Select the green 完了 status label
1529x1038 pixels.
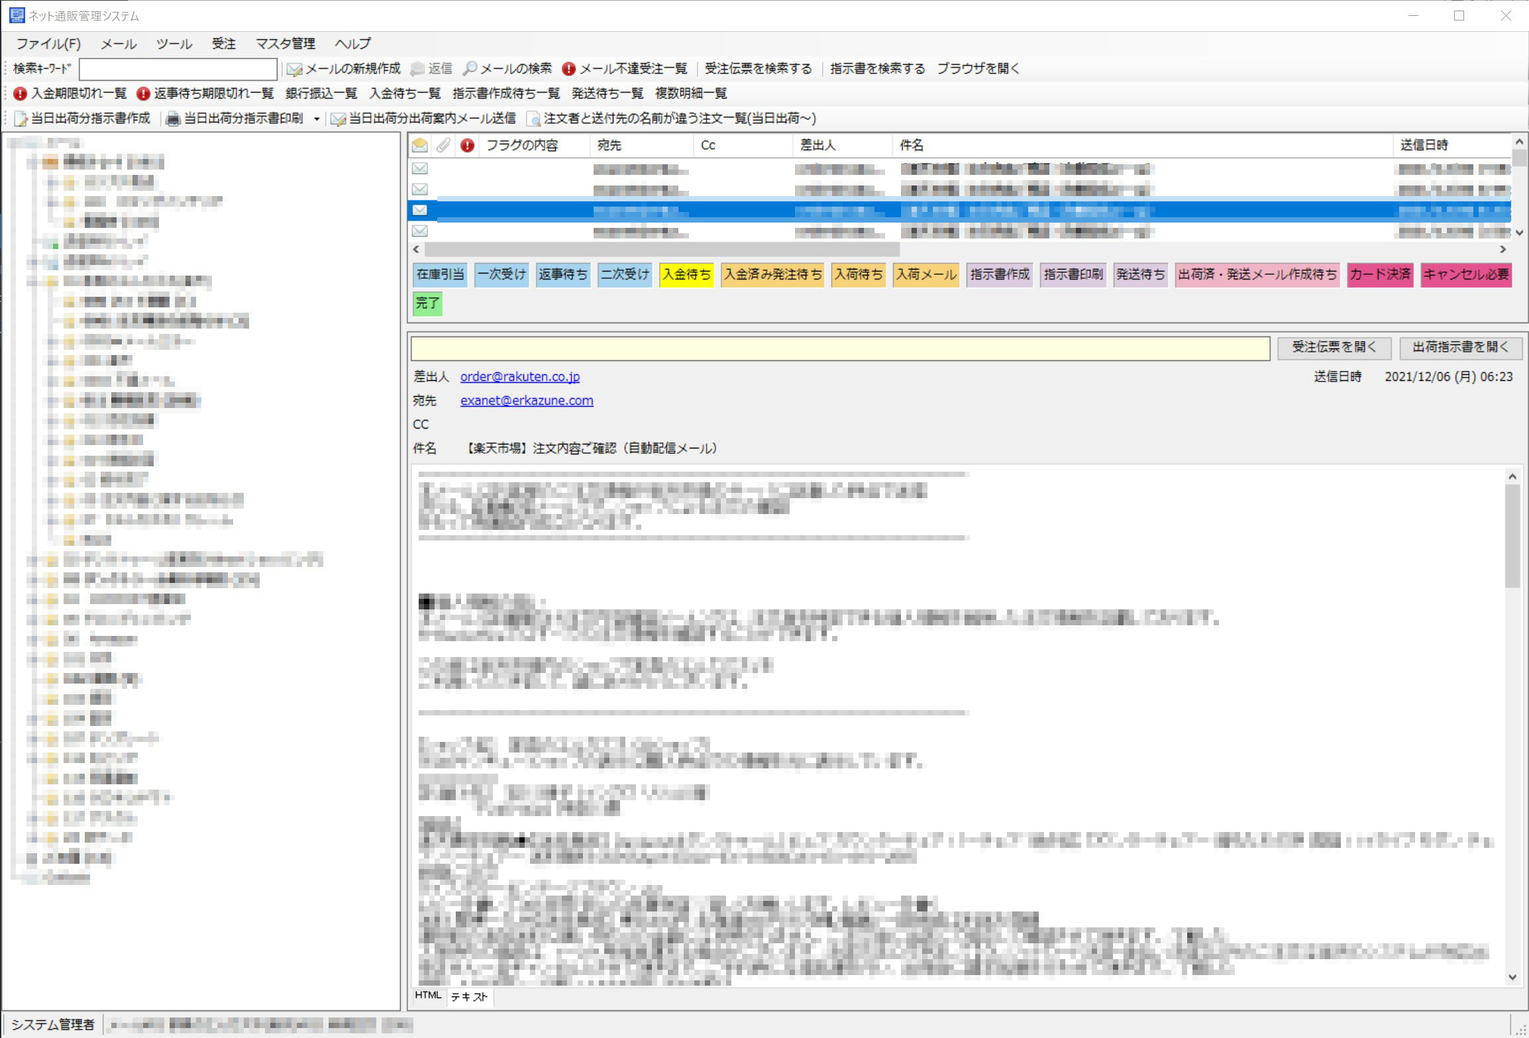click(427, 303)
